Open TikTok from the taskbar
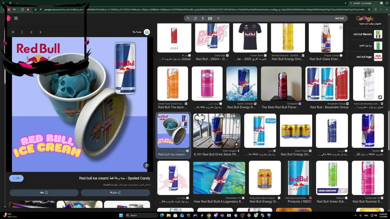 [202, 215]
